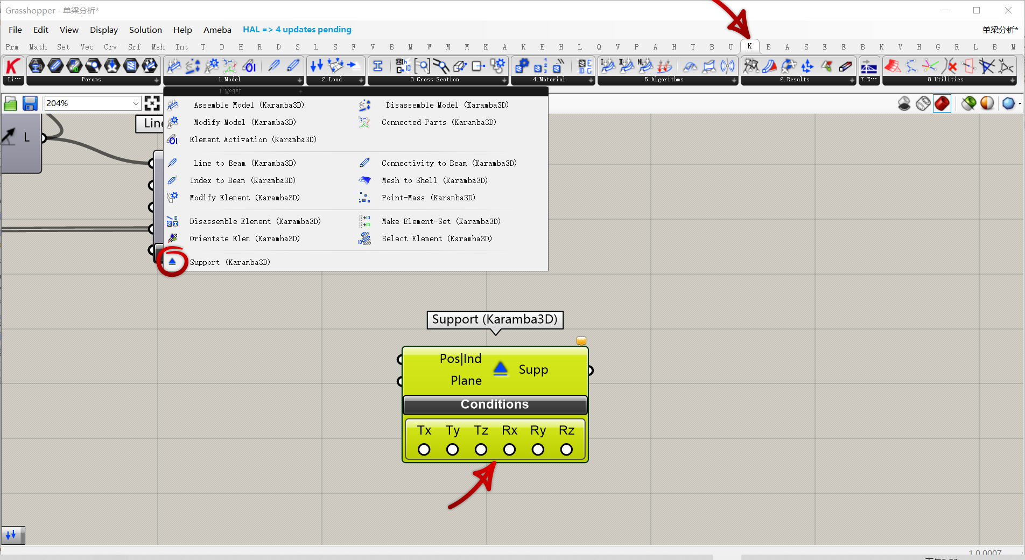Click HAL 4 updates pending link
This screenshot has height=560, width=1025.
[297, 30]
